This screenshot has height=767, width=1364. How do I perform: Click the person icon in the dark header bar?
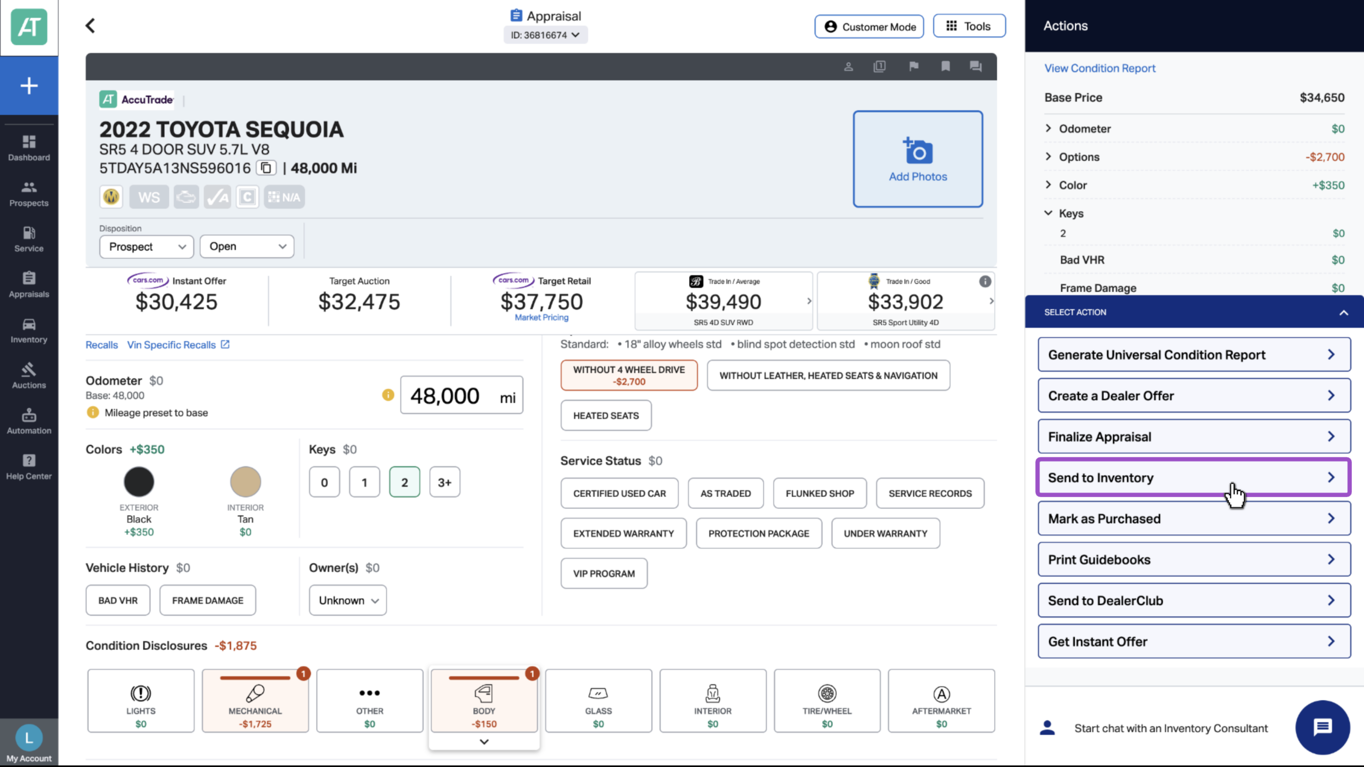pos(849,67)
